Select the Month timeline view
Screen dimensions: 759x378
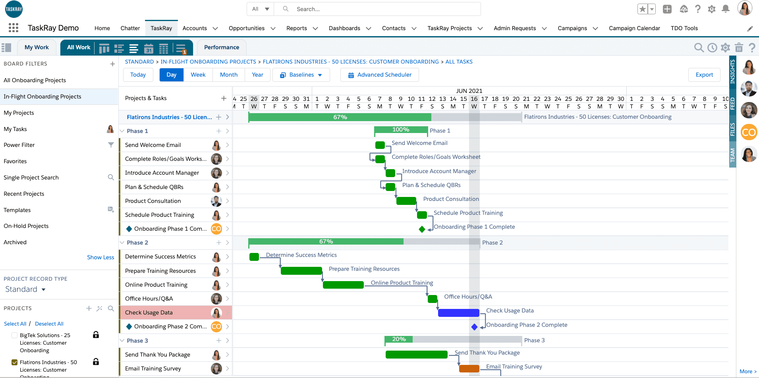click(x=229, y=75)
